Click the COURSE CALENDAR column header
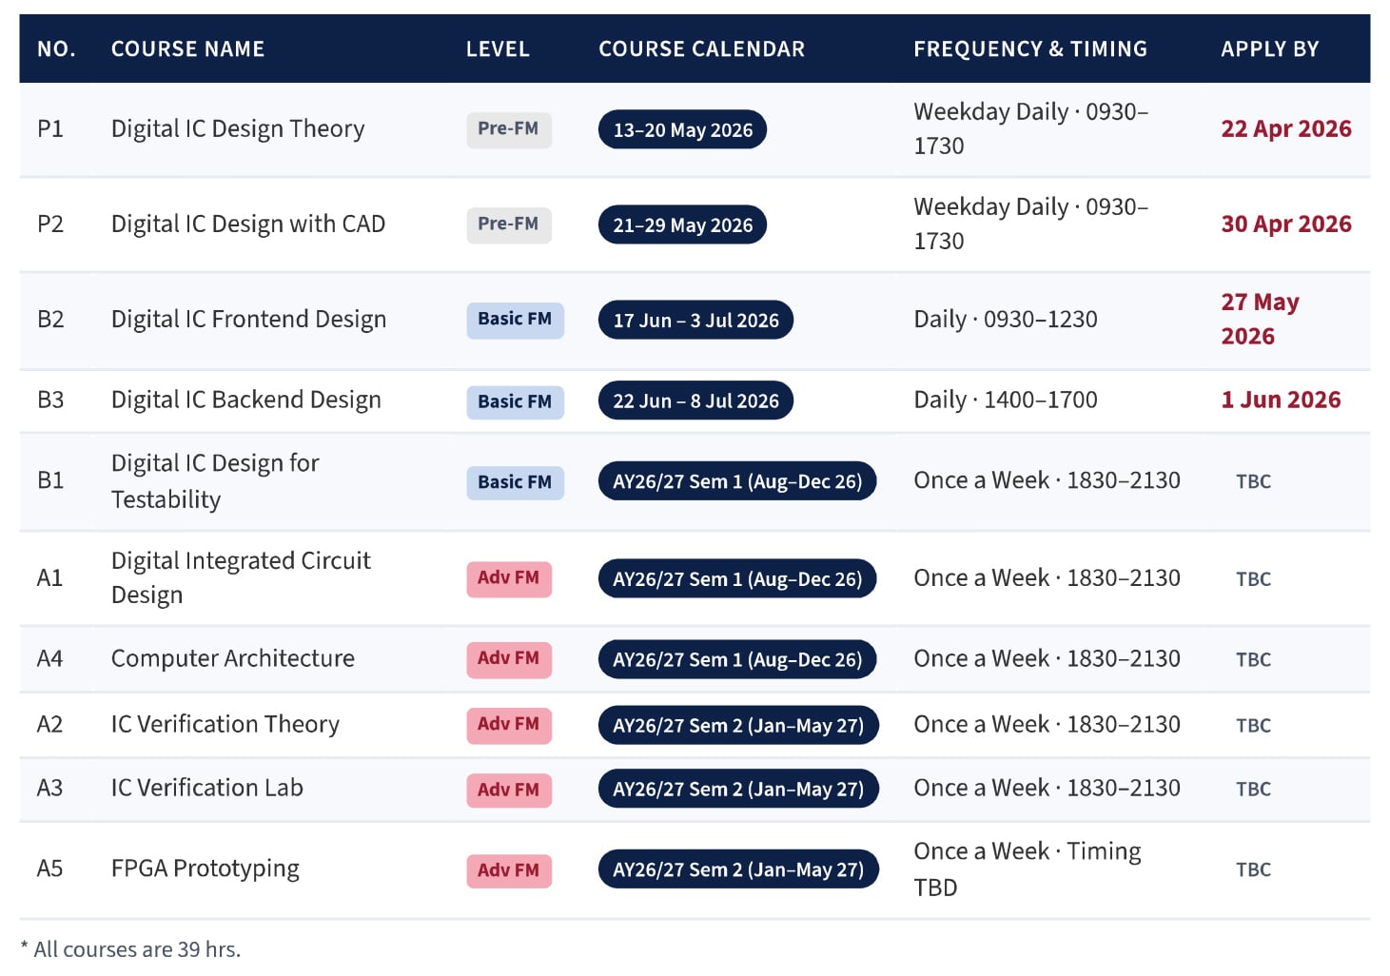 point(701,49)
